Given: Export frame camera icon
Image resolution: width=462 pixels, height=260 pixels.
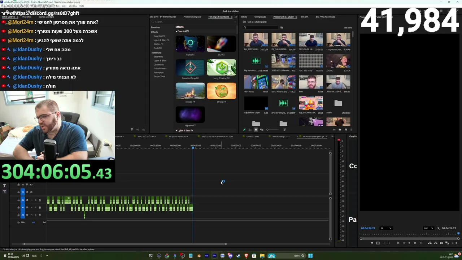Looking at the screenshot, I should [441, 243].
